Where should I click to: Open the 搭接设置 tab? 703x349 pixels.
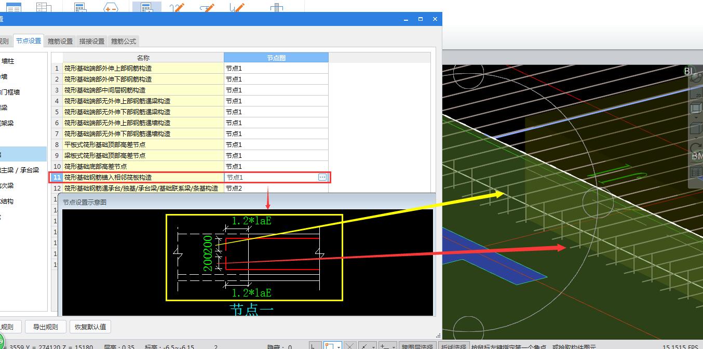[x=92, y=42]
